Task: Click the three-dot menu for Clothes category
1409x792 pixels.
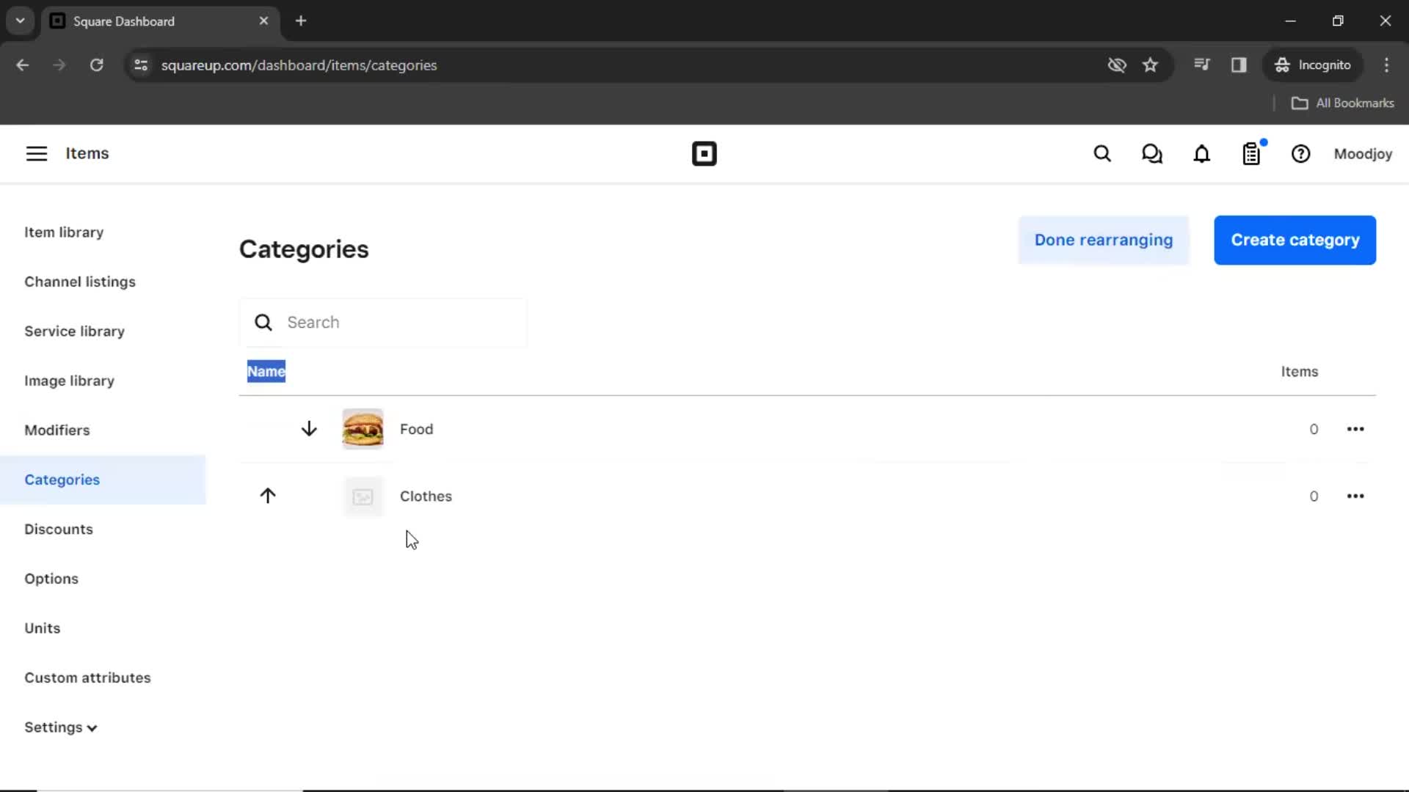Action: pyautogui.click(x=1354, y=495)
